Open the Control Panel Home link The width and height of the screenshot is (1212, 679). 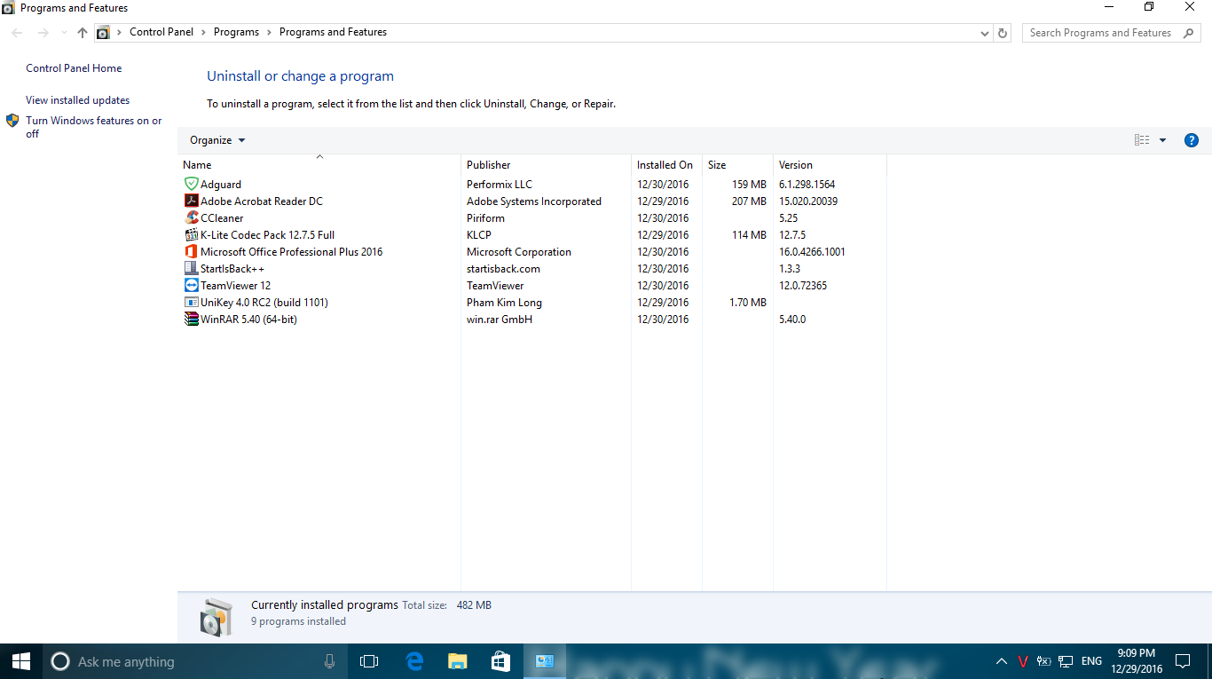tap(74, 68)
